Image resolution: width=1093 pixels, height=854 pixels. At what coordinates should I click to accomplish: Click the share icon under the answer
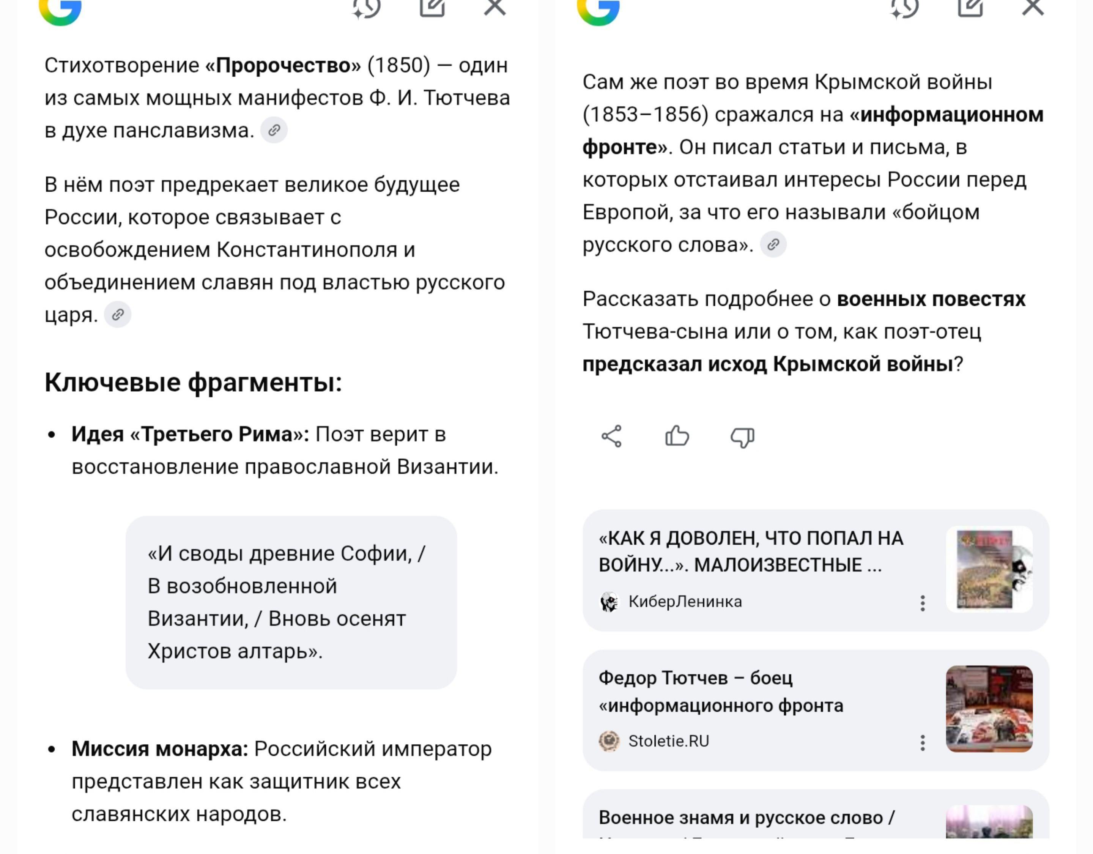(x=611, y=436)
